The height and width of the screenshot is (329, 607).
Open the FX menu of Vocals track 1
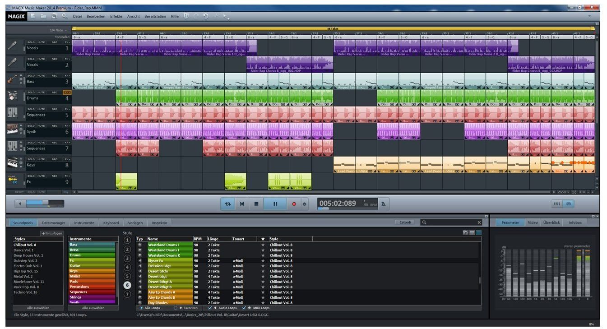(x=67, y=42)
